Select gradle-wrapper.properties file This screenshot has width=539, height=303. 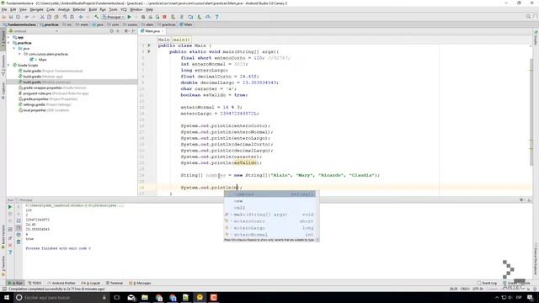point(52,88)
